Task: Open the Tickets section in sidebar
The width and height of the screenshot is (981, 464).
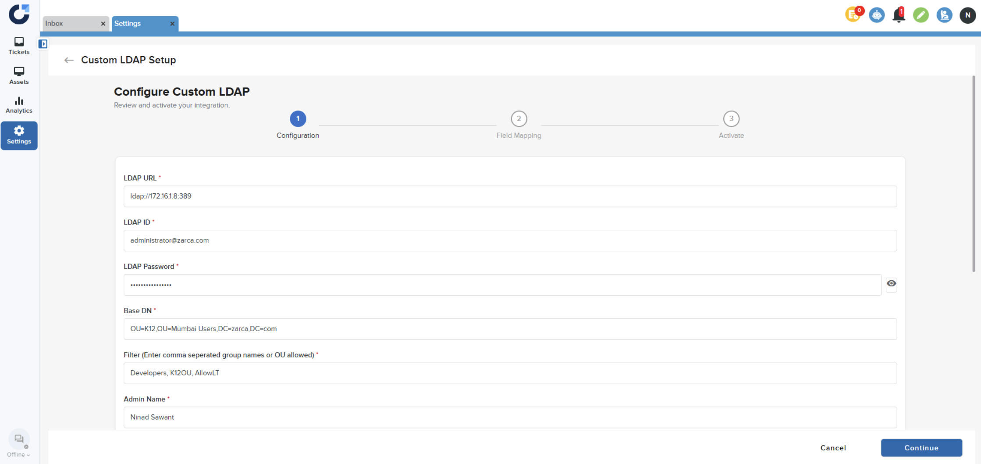Action: pos(19,46)
